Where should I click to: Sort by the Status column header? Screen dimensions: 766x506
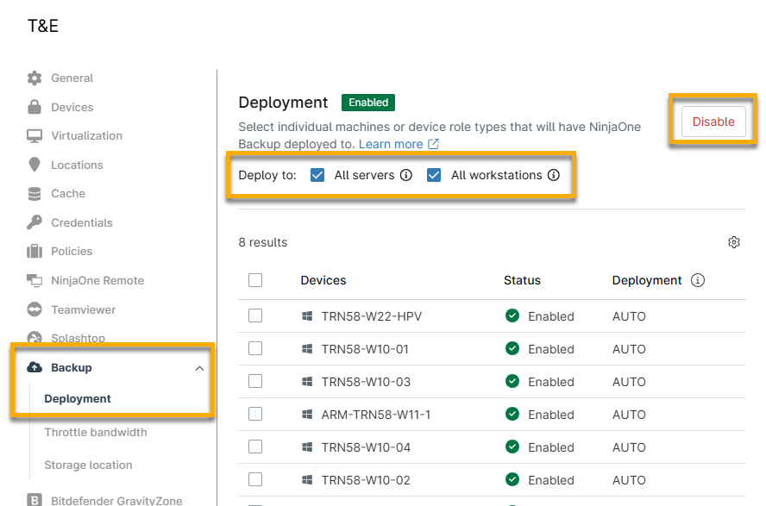(x=522, y=280)
